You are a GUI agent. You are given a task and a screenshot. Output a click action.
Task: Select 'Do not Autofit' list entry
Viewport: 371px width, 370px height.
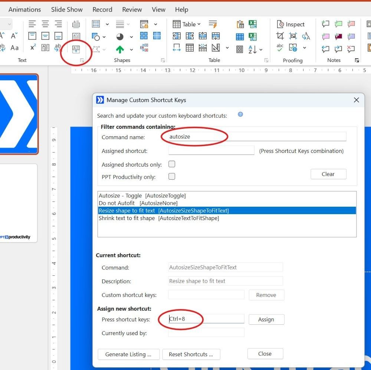pos(227,203)
